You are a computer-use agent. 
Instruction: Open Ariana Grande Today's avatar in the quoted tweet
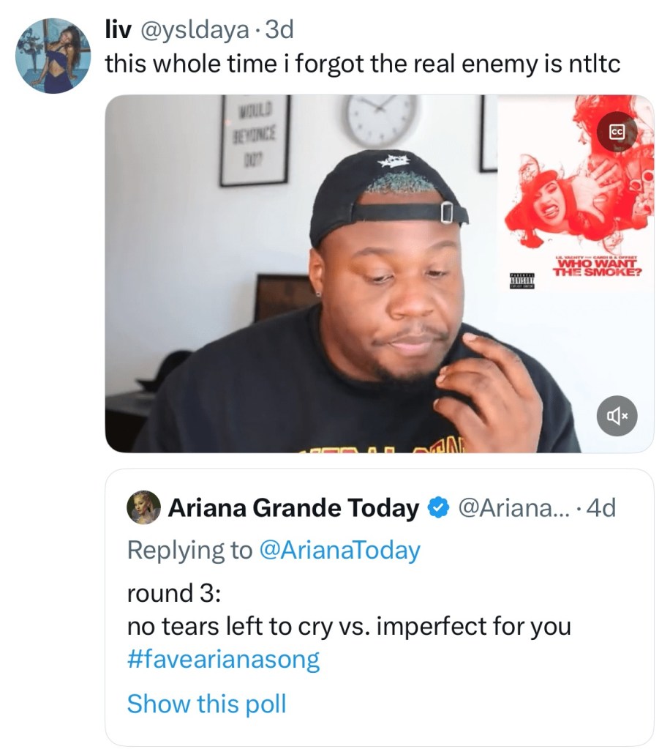click(x=143, y=507)
